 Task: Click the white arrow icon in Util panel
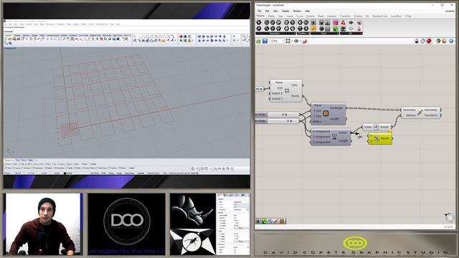(351, 29)
